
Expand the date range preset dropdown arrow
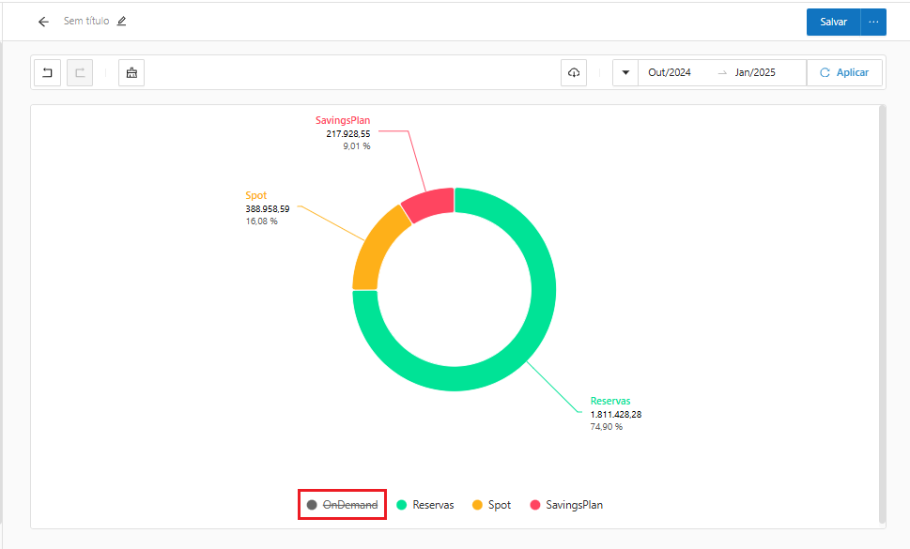(x=625, y=73)
